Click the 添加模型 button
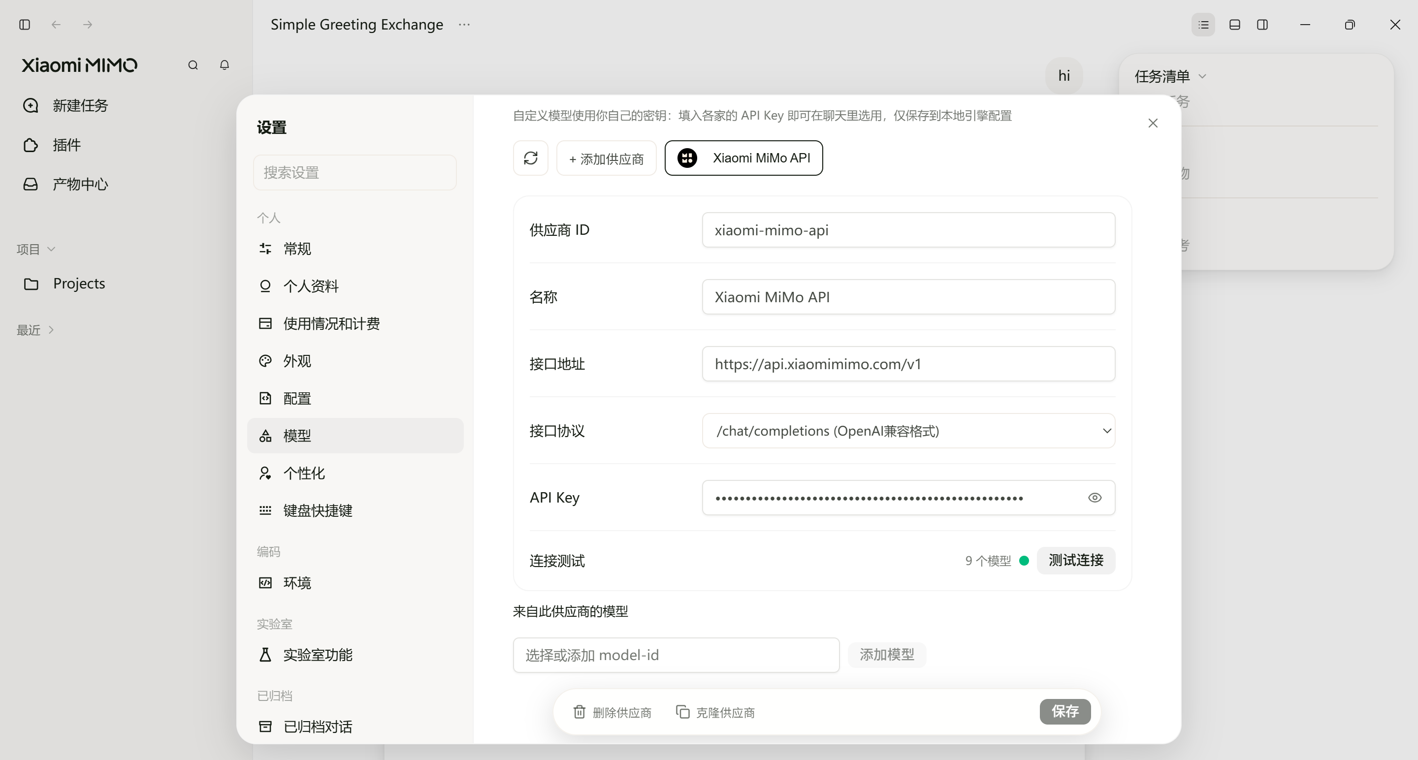This screenshot has width=1418, height=760. pos(887,655)
